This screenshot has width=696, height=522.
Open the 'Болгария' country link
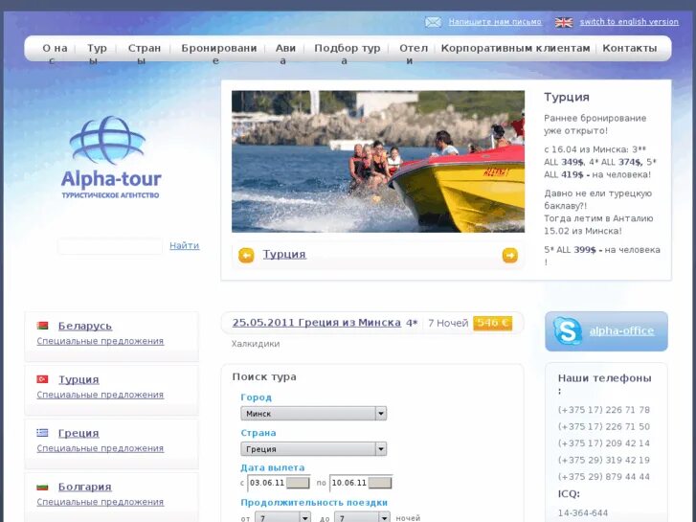pos(85,487)
